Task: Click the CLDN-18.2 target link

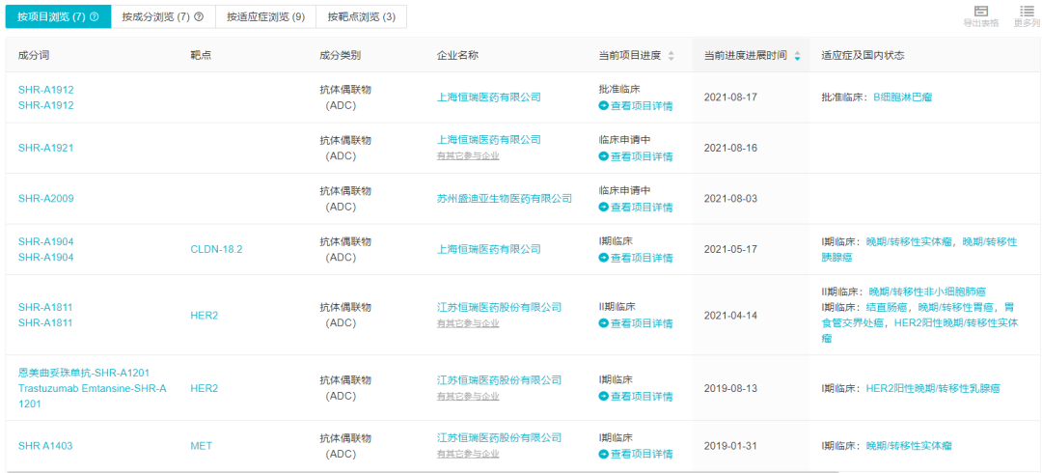Action: click(x=217, y=249)
